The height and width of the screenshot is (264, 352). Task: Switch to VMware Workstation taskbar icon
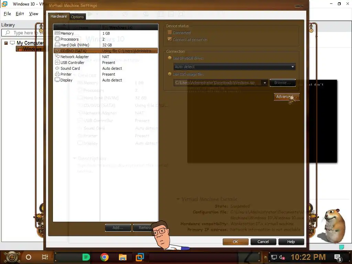click(x=140, y=257)
